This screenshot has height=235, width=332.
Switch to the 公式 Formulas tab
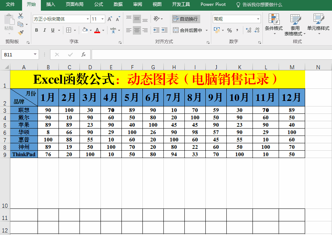pyautogui.click(x=99, y=4)
